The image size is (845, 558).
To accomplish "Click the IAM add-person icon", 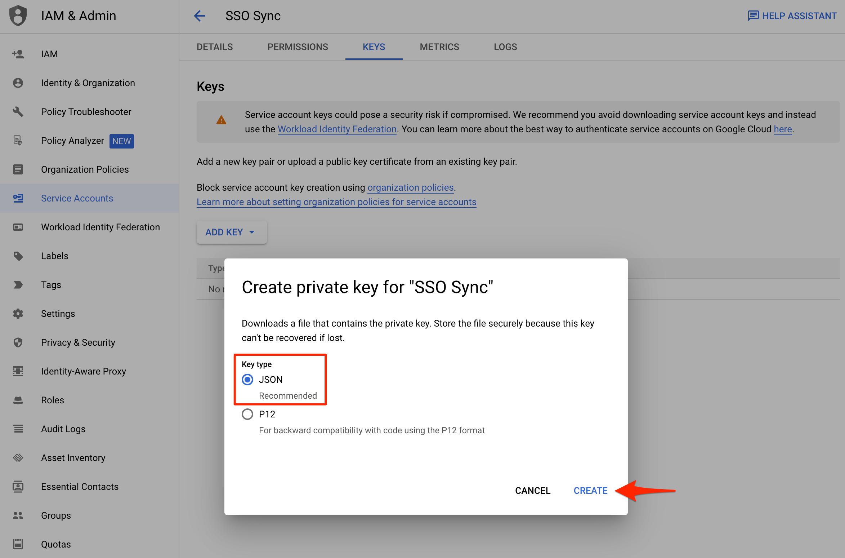I will coord(18,54).
